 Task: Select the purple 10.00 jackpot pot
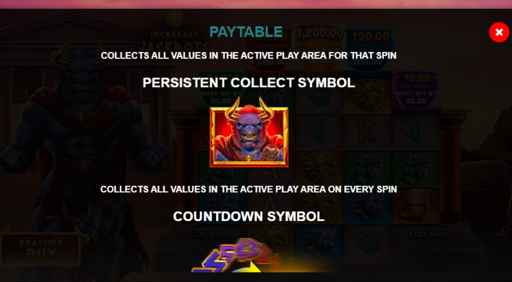coord(416,88)
